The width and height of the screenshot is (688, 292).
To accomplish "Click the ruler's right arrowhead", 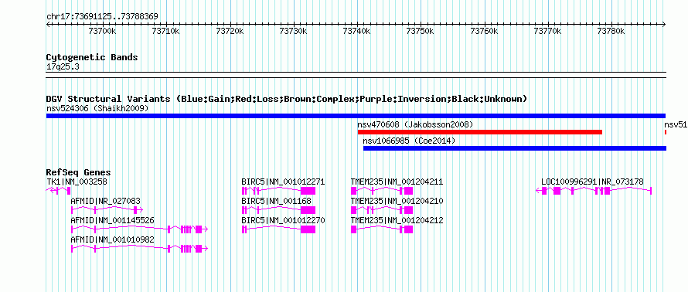I will pos(664,25).
